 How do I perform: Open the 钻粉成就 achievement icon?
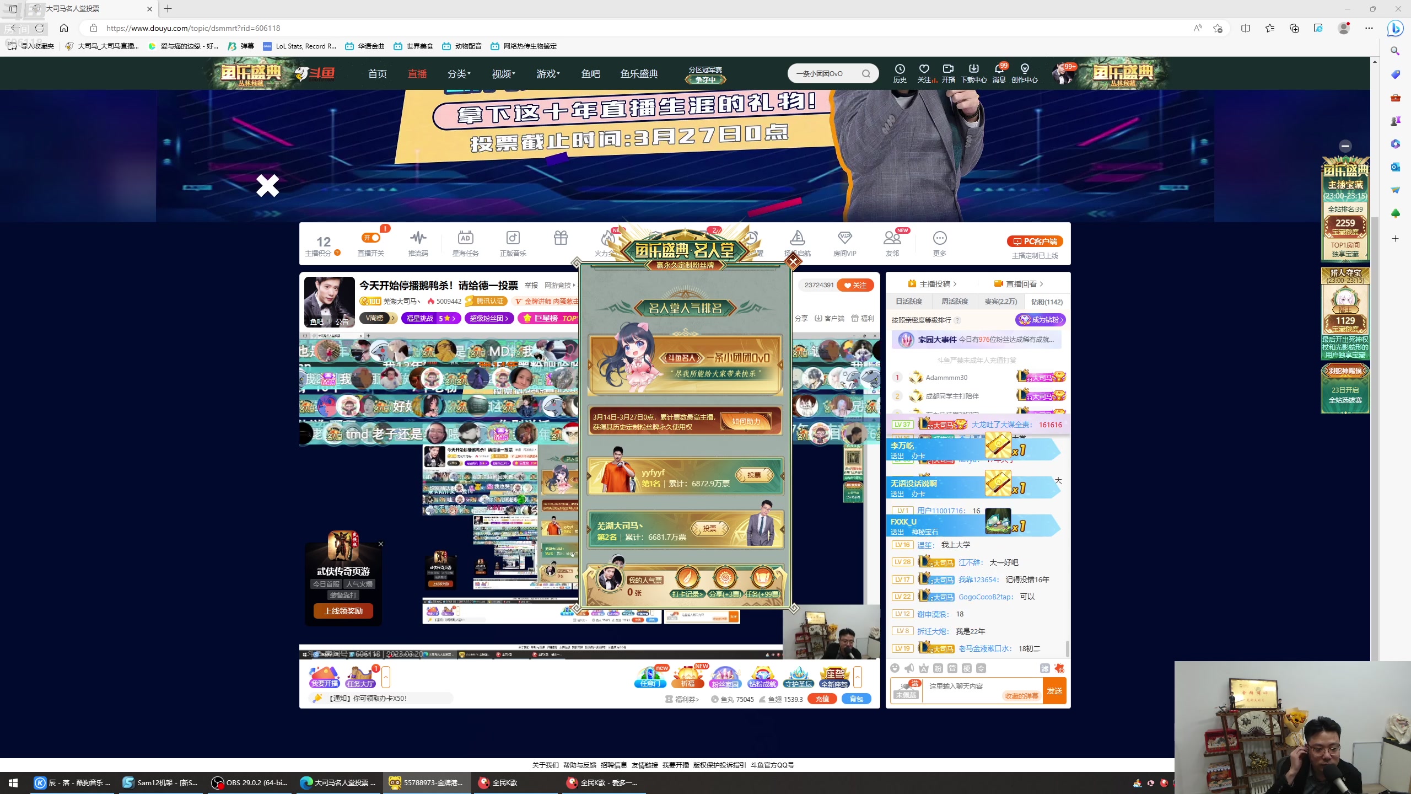(762, 677)
